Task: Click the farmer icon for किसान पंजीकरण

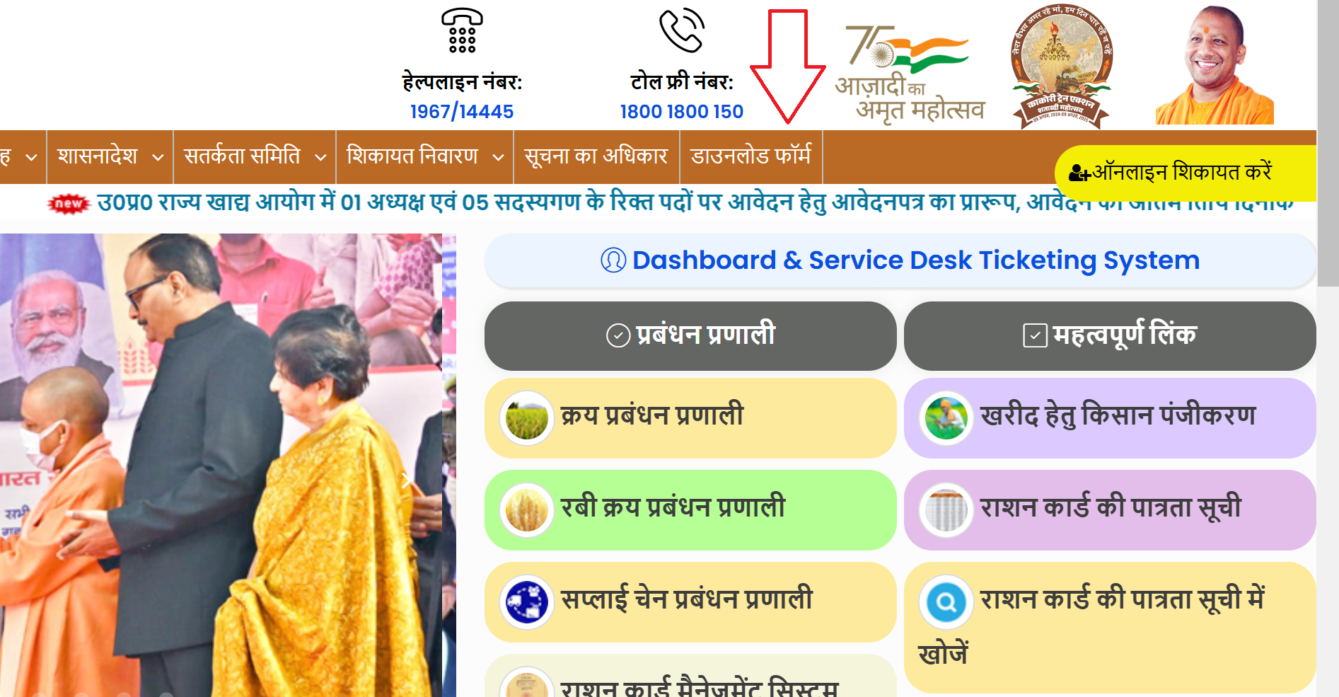Action: [946, 418]
